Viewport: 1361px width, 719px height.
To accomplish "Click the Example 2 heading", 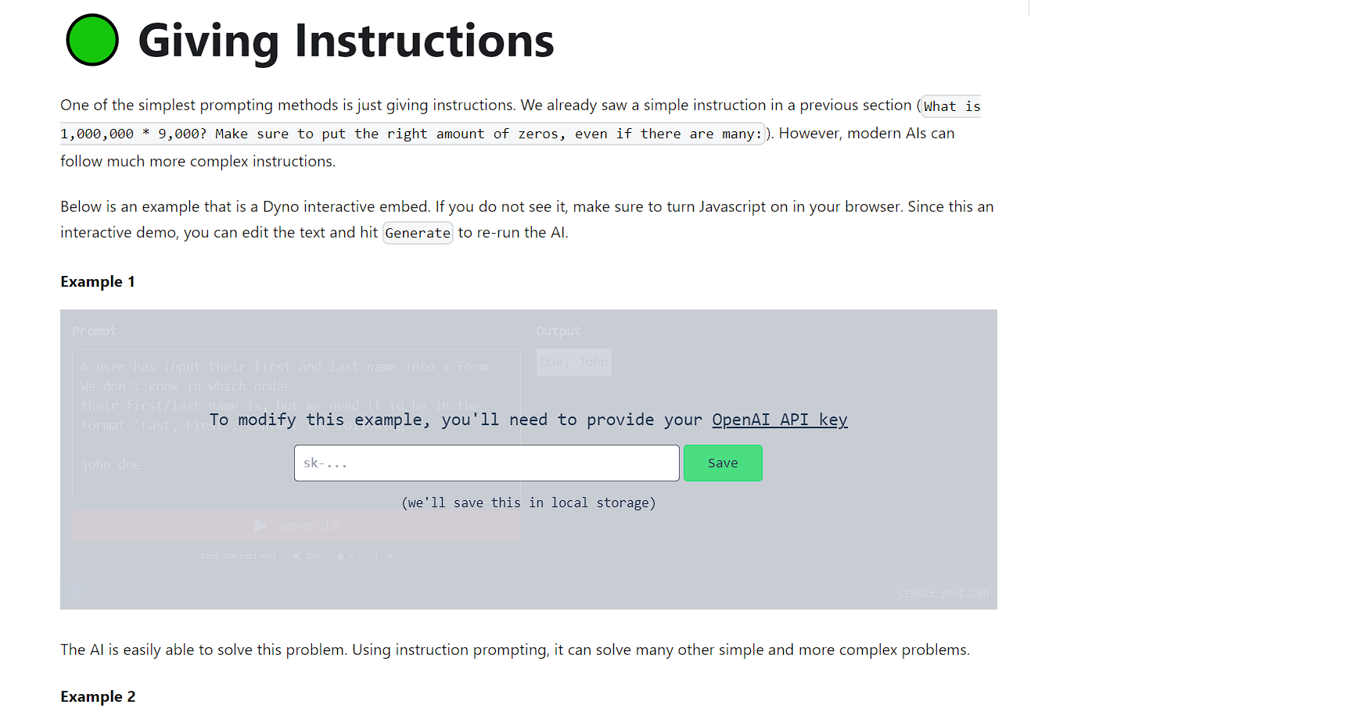I will (98, 696).
